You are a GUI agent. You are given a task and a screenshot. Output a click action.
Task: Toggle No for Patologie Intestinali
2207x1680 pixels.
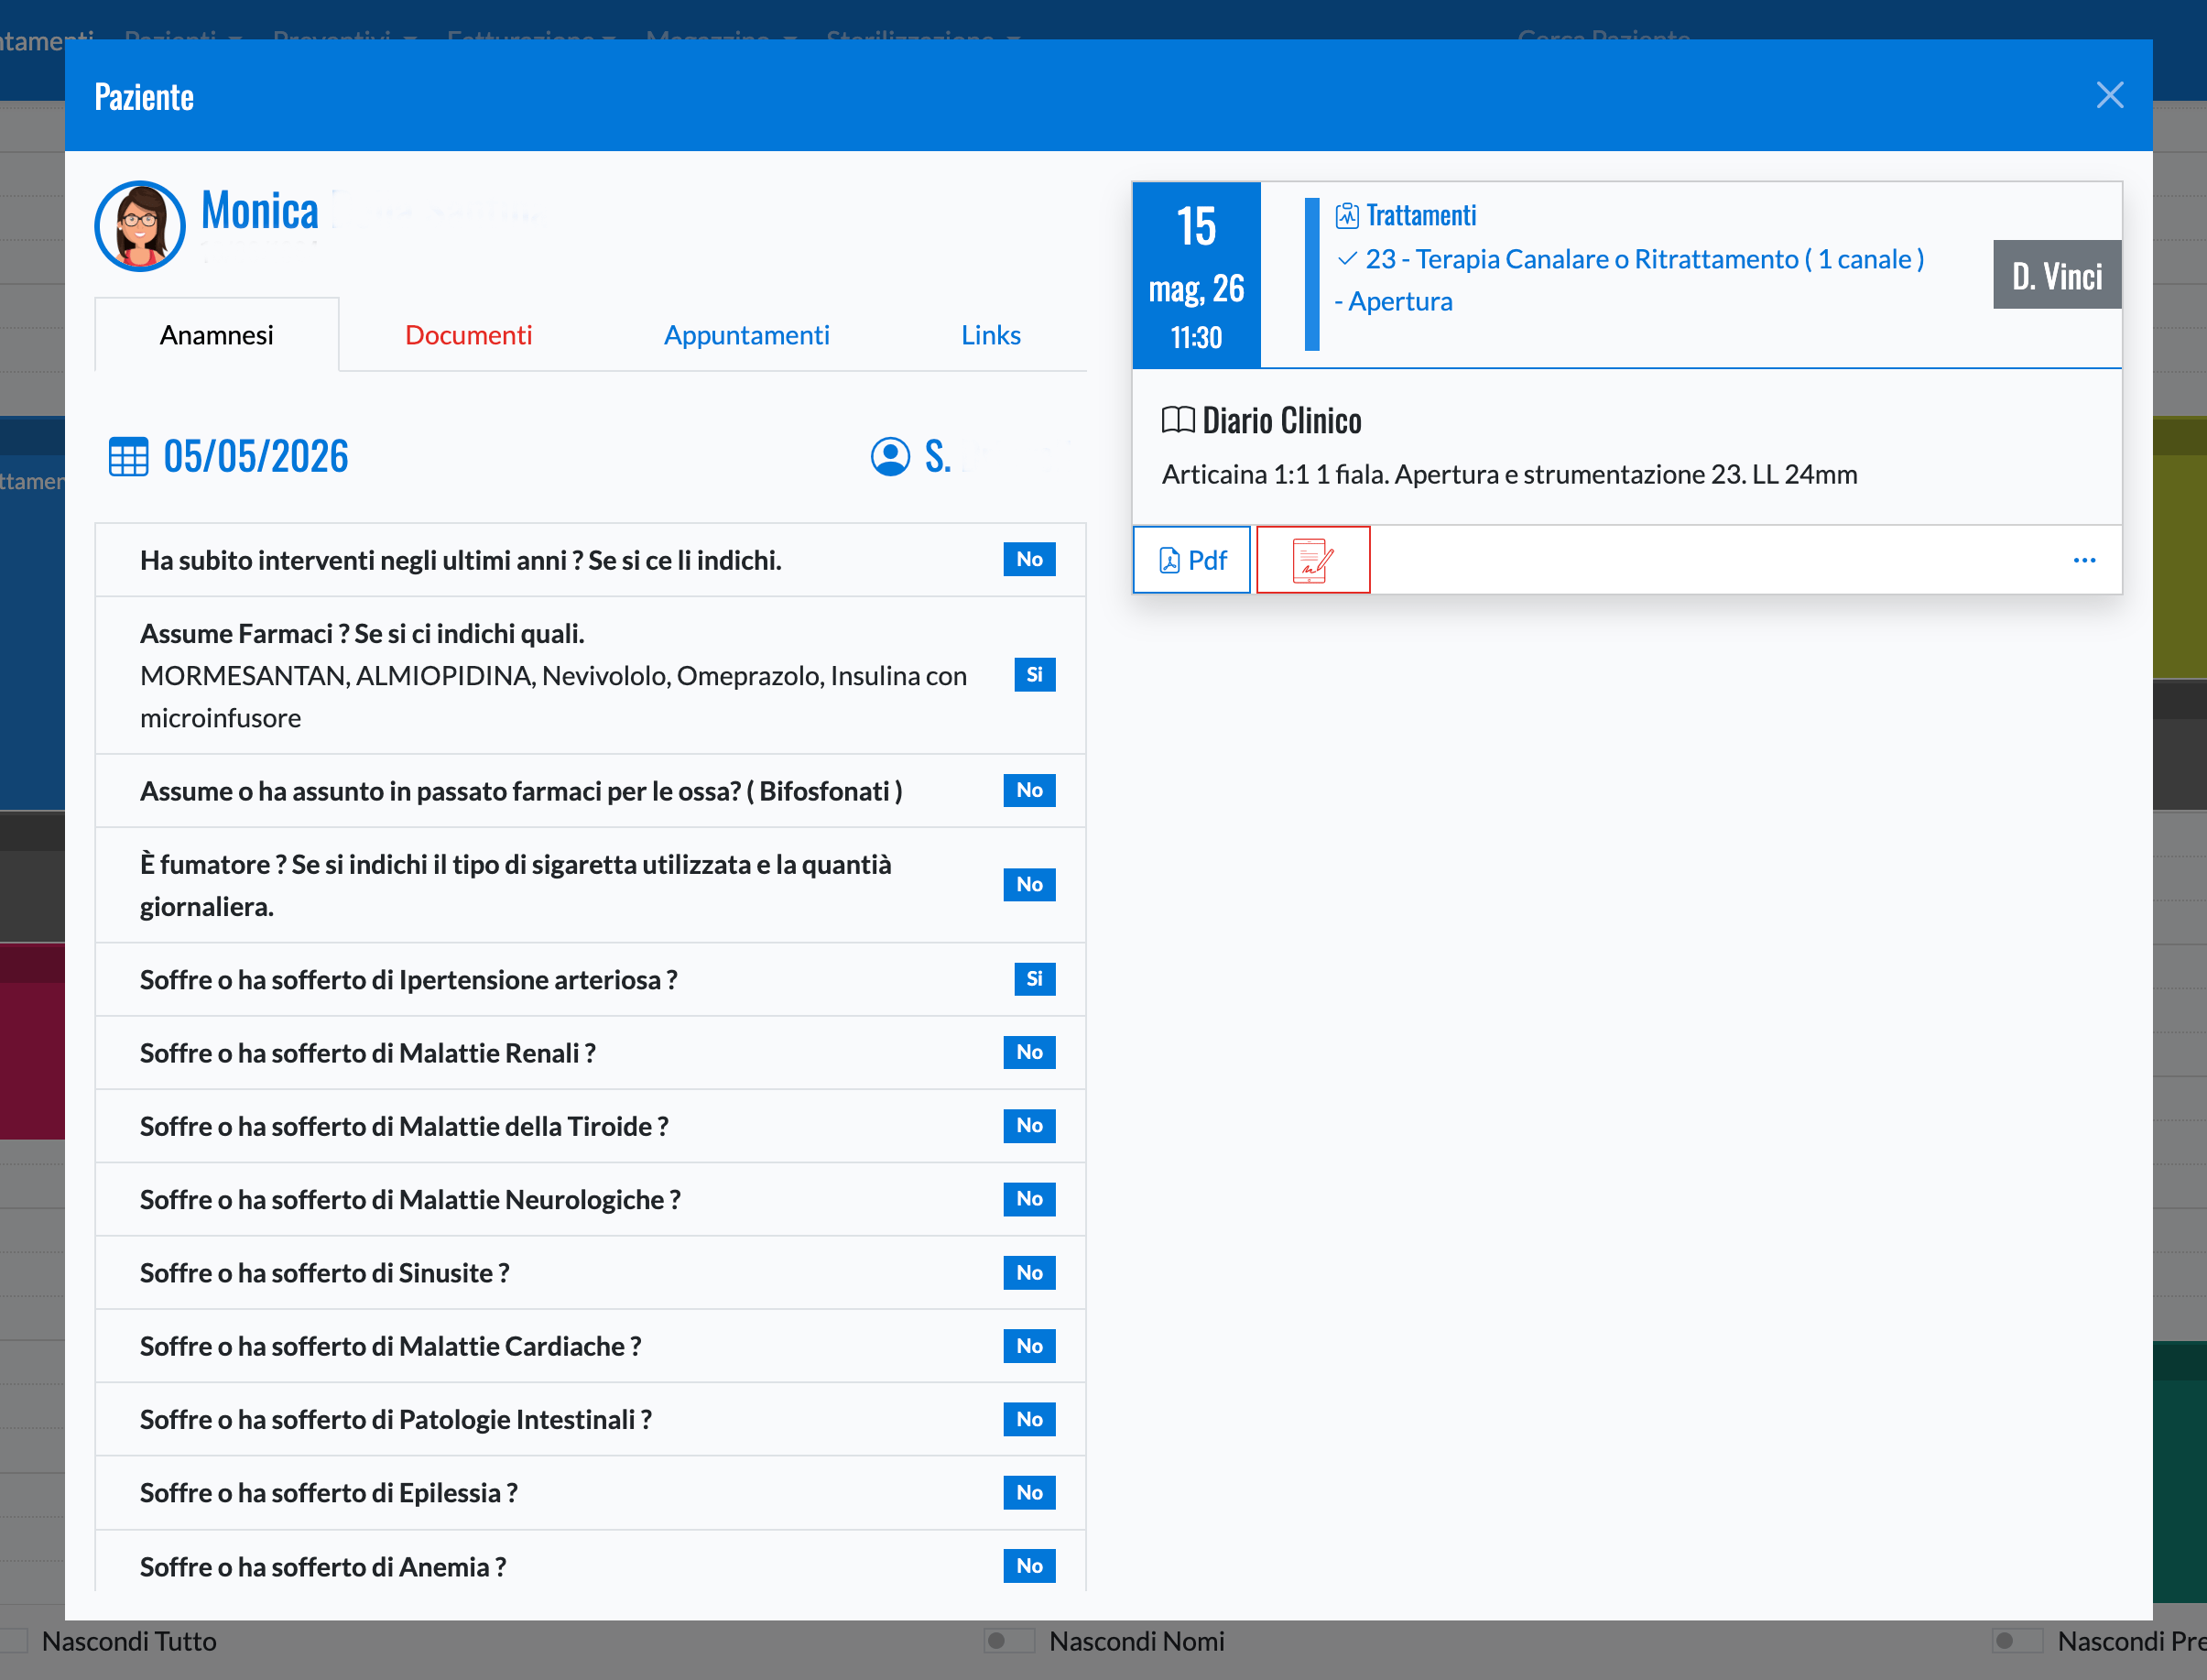pyautogui.click(x=1029, y=1419)
